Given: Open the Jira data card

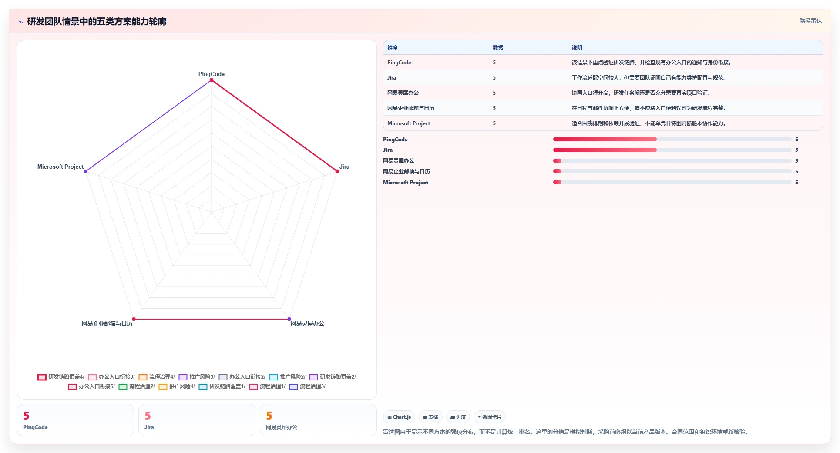Looking at the screenshot, I should tap(197, 420).
